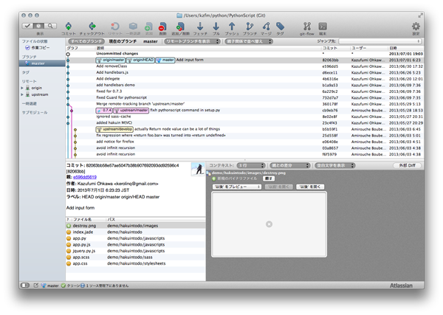The width and height of the screenshot is (443, 315).
Task: Open the context lines (3行) dropdown
Action: point(251,165)
